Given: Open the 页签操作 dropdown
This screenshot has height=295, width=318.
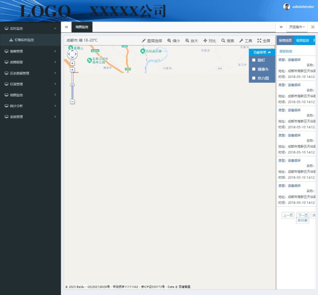Looking at the screenshot, I should [297, 27].
